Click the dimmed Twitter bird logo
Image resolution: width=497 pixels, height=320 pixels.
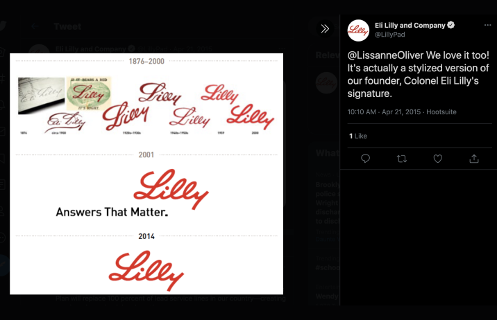(x=3, y=26)
